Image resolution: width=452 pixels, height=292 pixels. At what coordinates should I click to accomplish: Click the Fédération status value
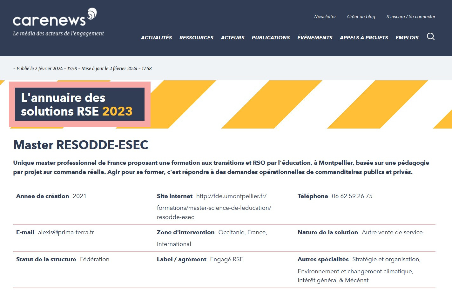(95, 259)
